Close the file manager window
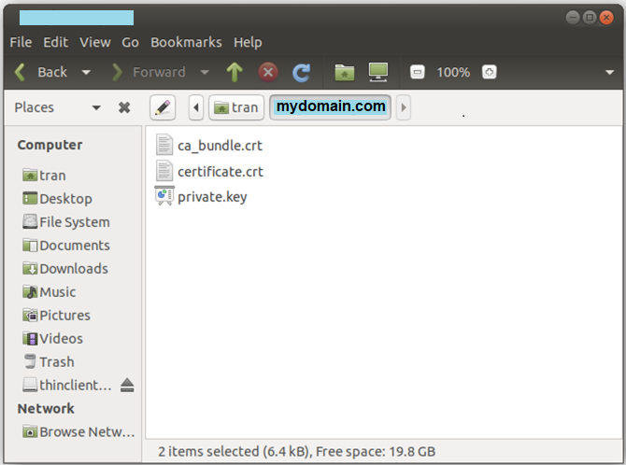The width and height of the screenshot is (626, 465). 606,18
